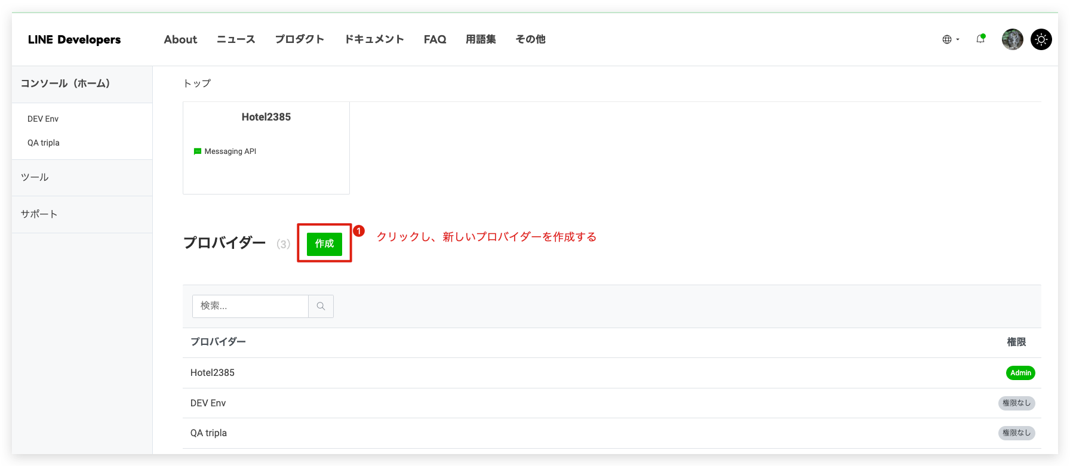The height and width of the screenshot is (466, 1070).
Task: Click the トップ breadcrumb
Action: pyautogui.click(x=197, y=84)
